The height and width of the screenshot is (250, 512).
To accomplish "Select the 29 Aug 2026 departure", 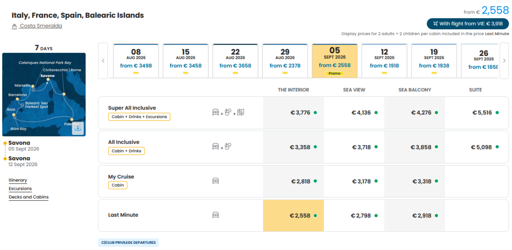I will coord(285,61).
